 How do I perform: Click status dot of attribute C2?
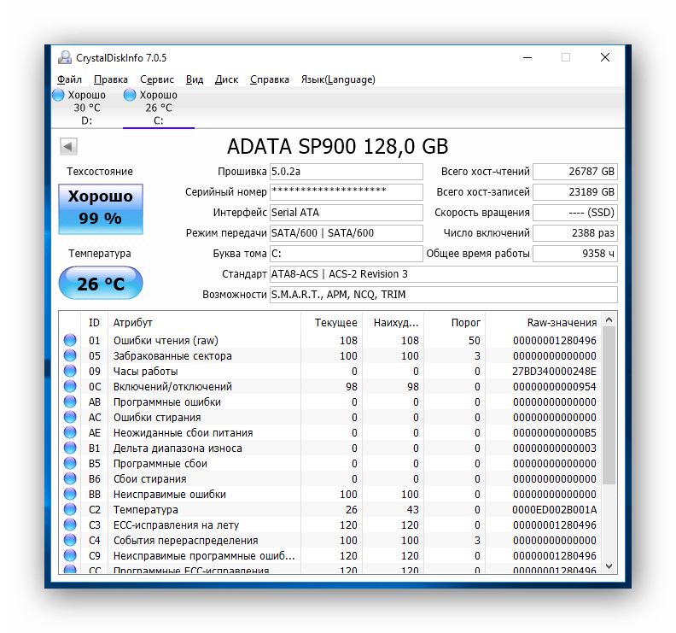pos(70,509)
